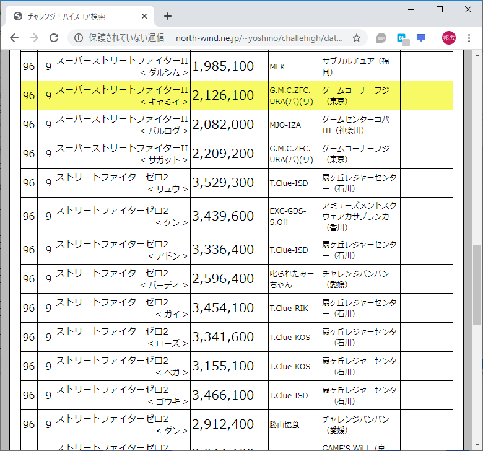The height and width of the screenshot is (451, 483).
Task: Click the browser back arrow
Action: coord(14,38)
